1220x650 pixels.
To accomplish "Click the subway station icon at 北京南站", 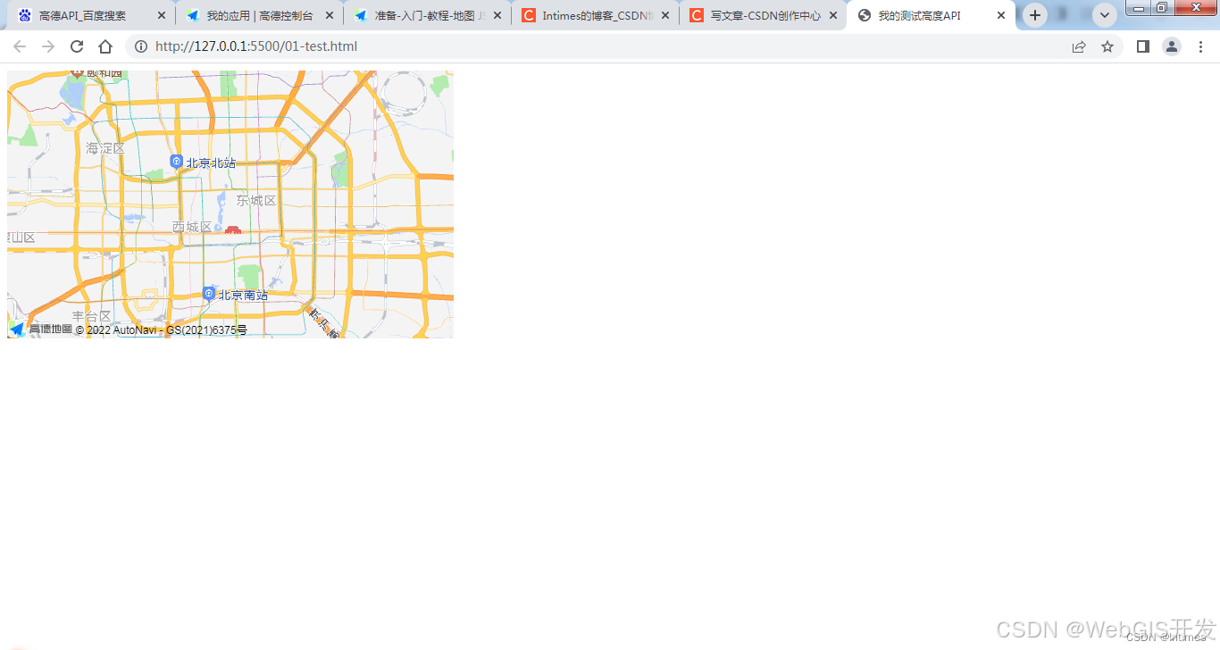I will click(x=208, y=293).
